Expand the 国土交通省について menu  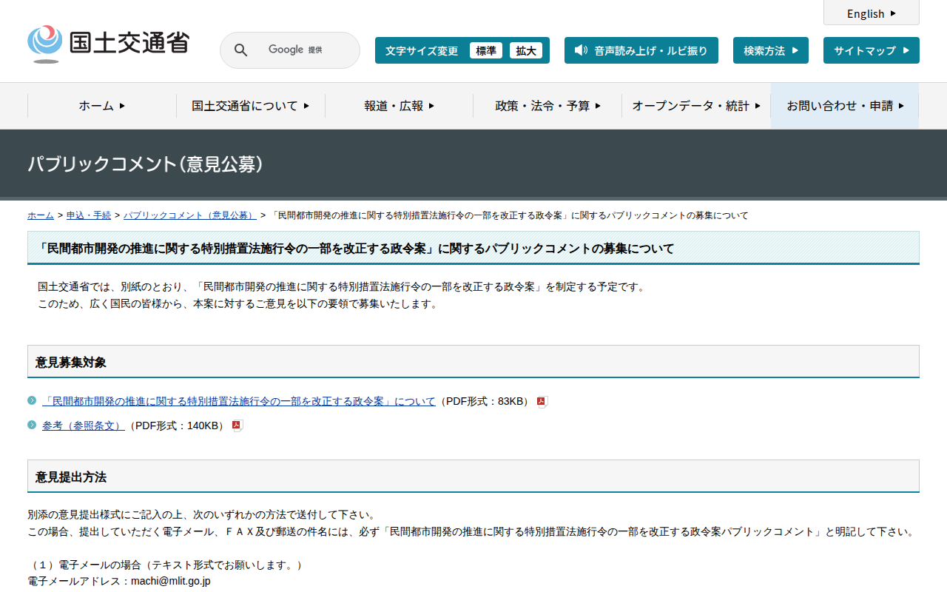[250, 106]
